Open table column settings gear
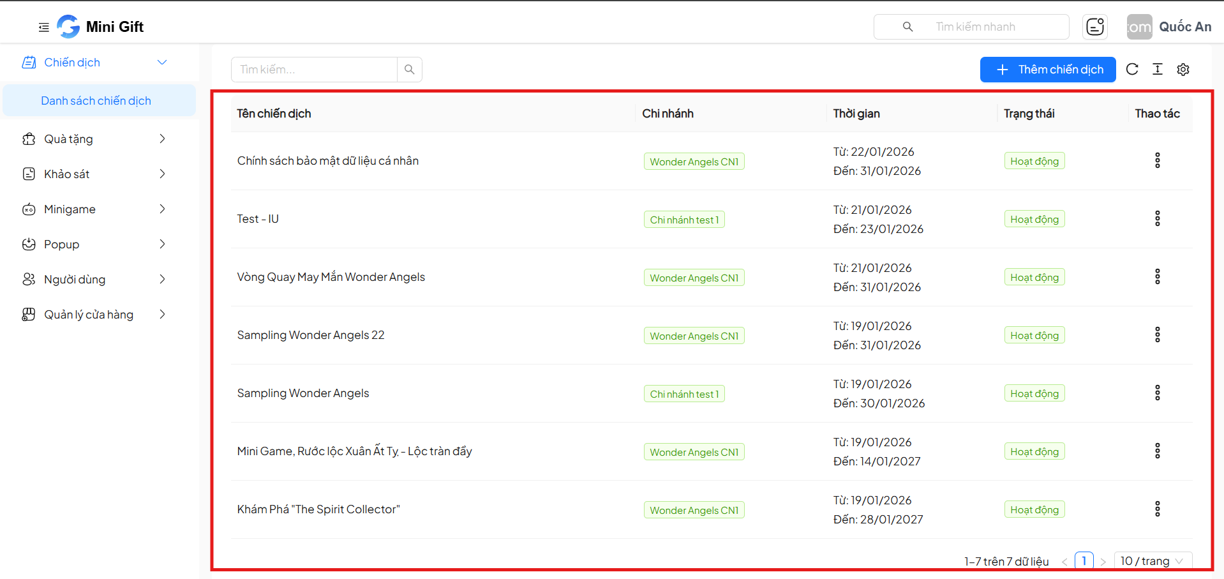This screenshot has width=1224, height=579. tap(1183, 70)
